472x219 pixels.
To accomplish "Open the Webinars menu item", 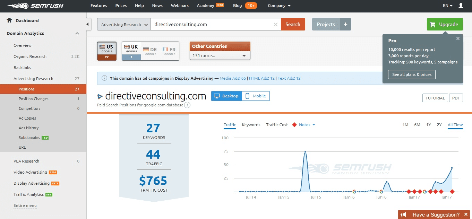I will coord(180,6).
